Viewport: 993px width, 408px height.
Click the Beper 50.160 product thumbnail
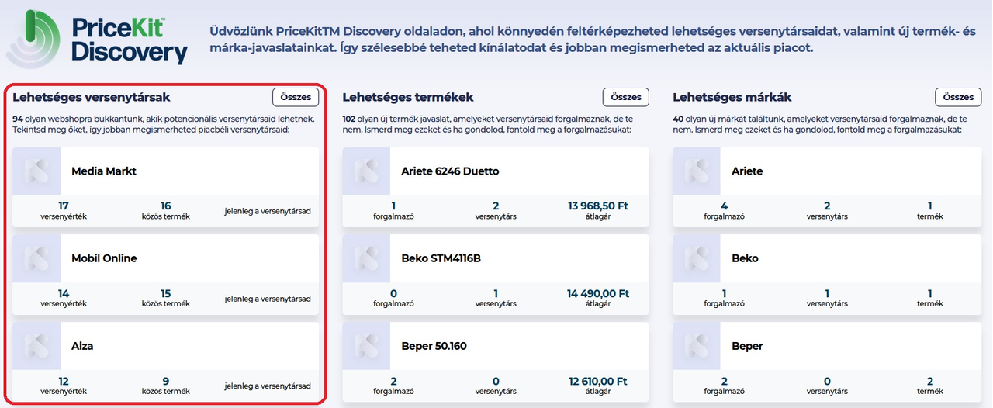pos(367,346)
